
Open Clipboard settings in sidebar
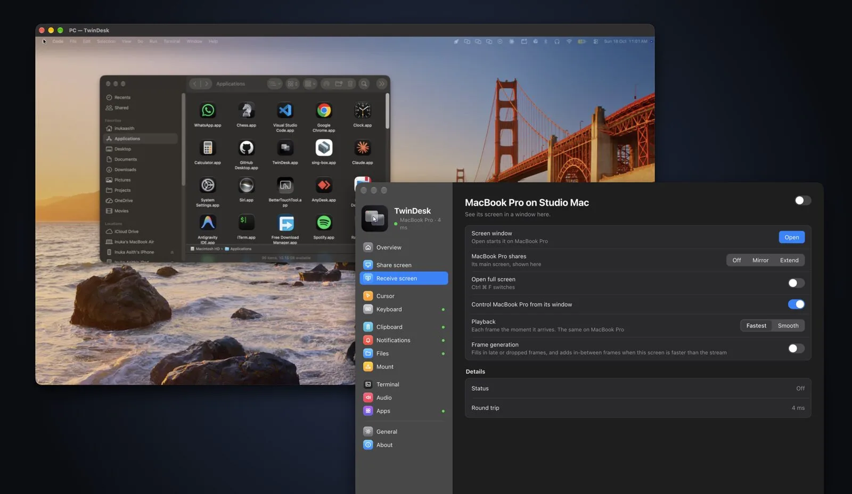[x=404, y=327]
